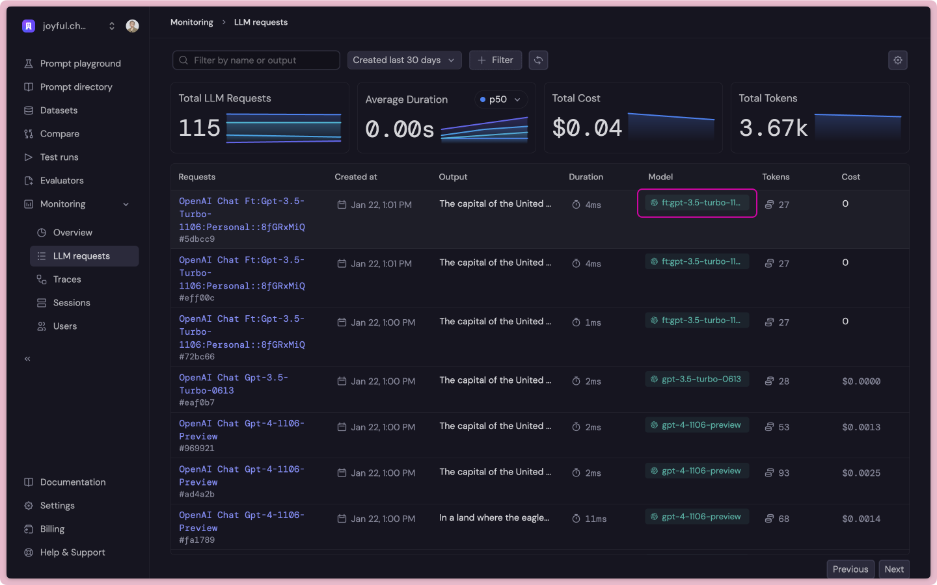This screenshot has width=937, height=585.
Task: Open the Created last 30 days dropdown
Action: pyautogui.click(x=404, y=60)
